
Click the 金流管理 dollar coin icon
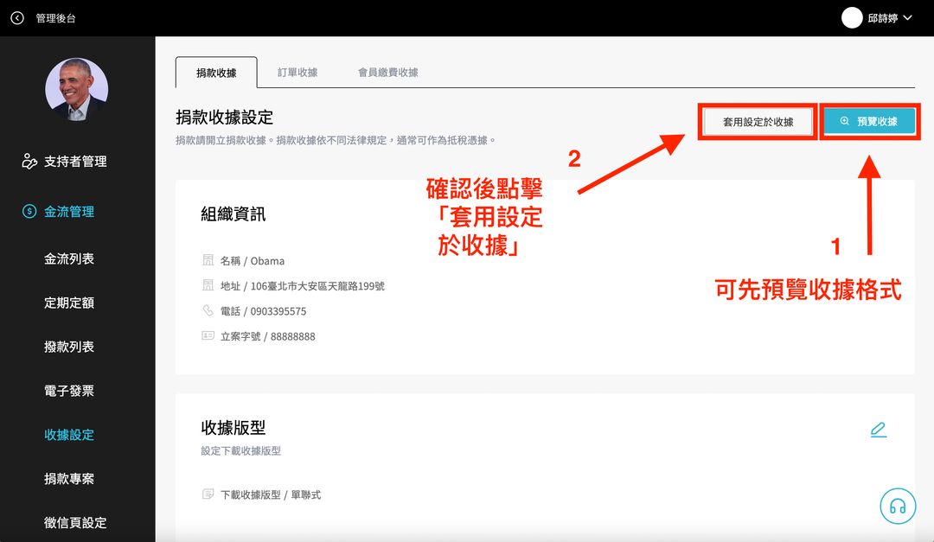tap(29, 212)
